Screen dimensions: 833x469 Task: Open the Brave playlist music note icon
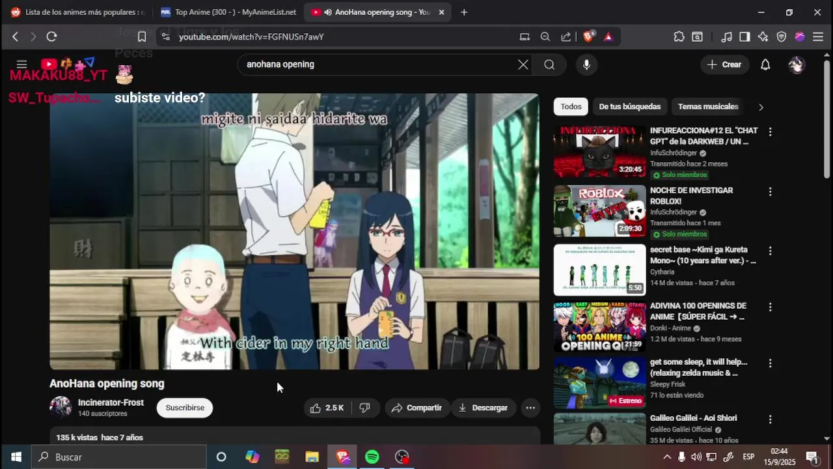[727, 37]
